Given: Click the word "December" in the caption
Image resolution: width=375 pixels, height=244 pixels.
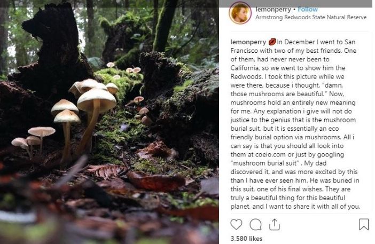Looking at the screenshot, I should pyautogui.click(x=300, y=42).
